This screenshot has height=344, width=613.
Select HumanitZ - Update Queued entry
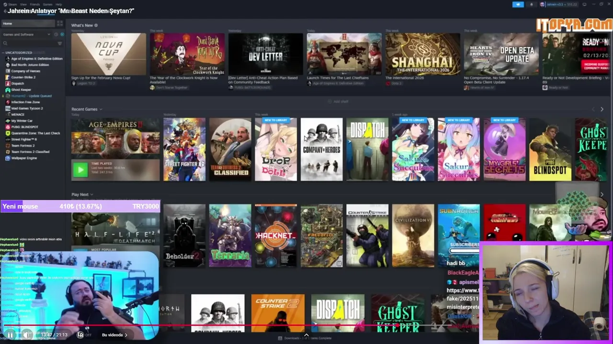point(28,96)
